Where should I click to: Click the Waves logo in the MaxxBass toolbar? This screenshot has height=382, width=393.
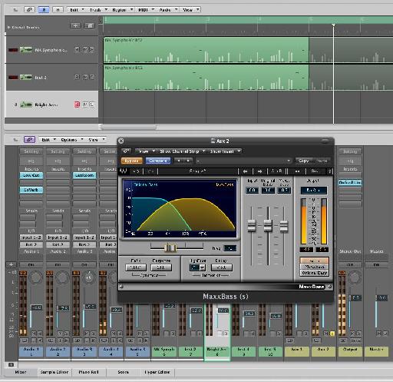pyautogui.click(x=124, y=171)
